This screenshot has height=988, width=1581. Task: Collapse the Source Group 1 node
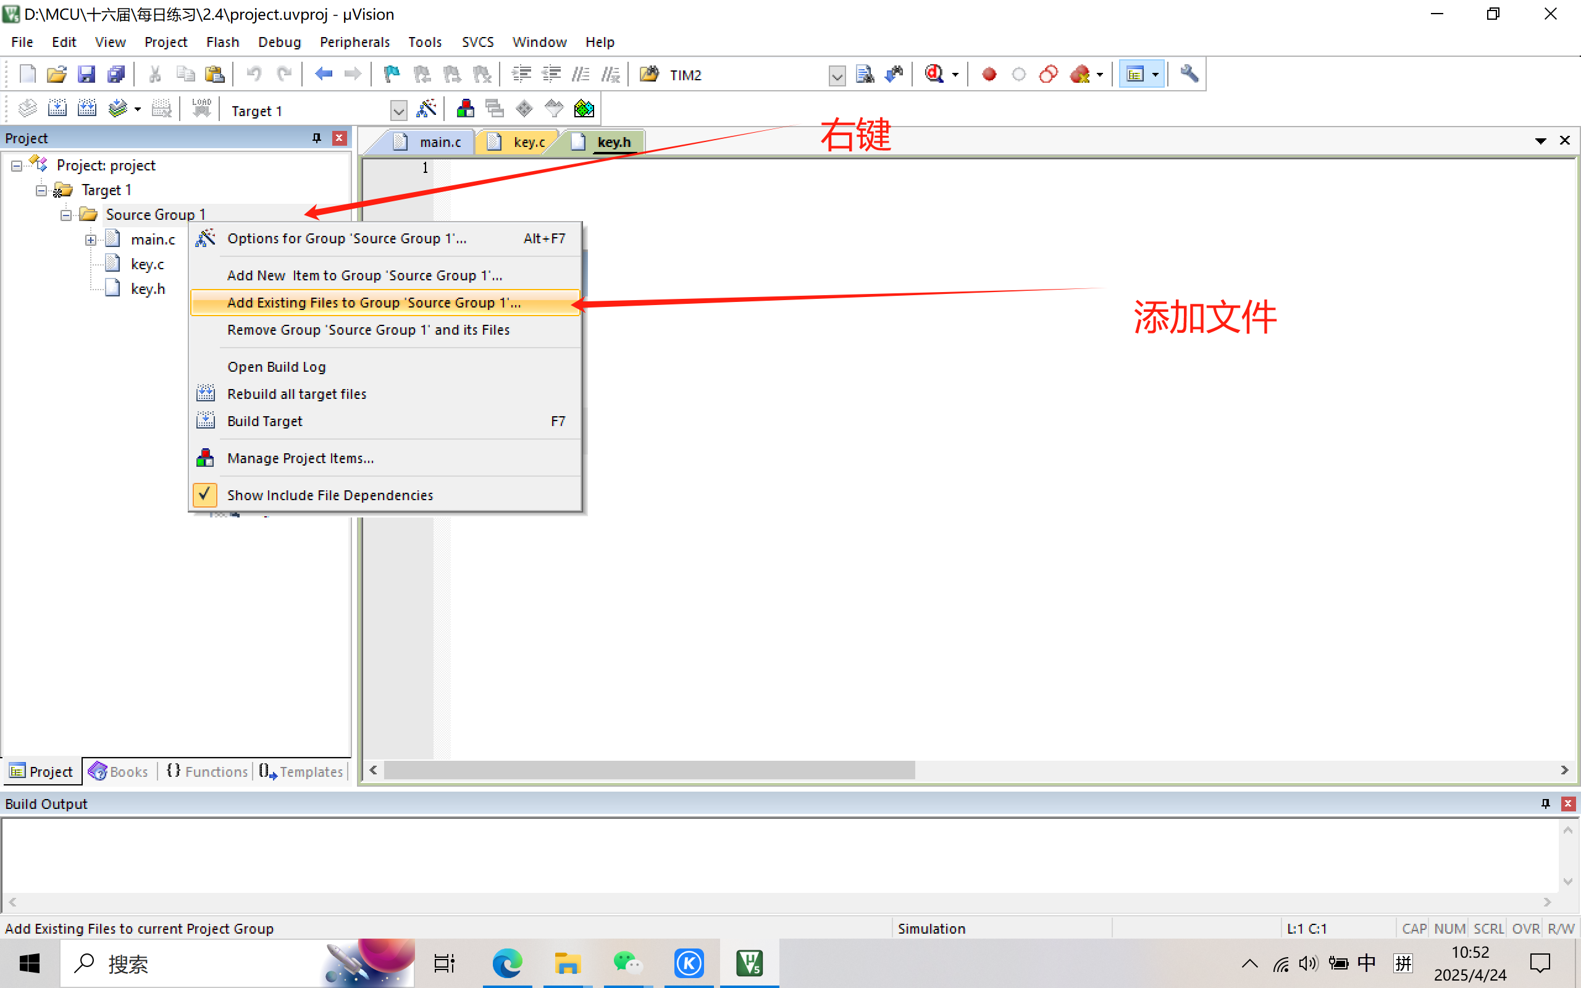(x=66, y=215)
